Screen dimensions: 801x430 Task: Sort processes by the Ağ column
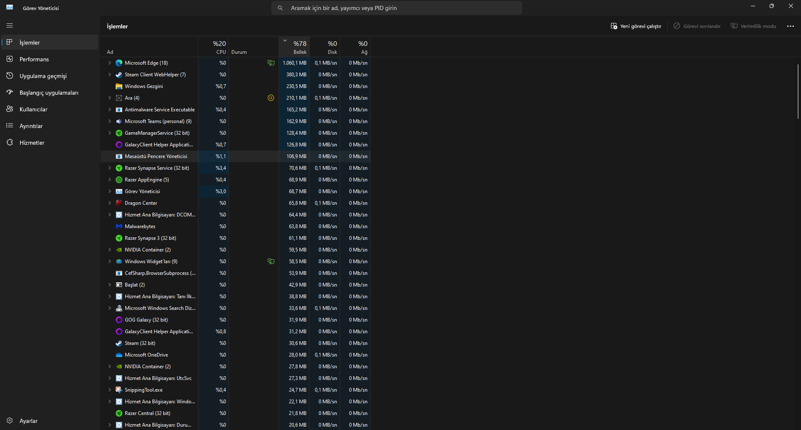(x=355, y=47)
